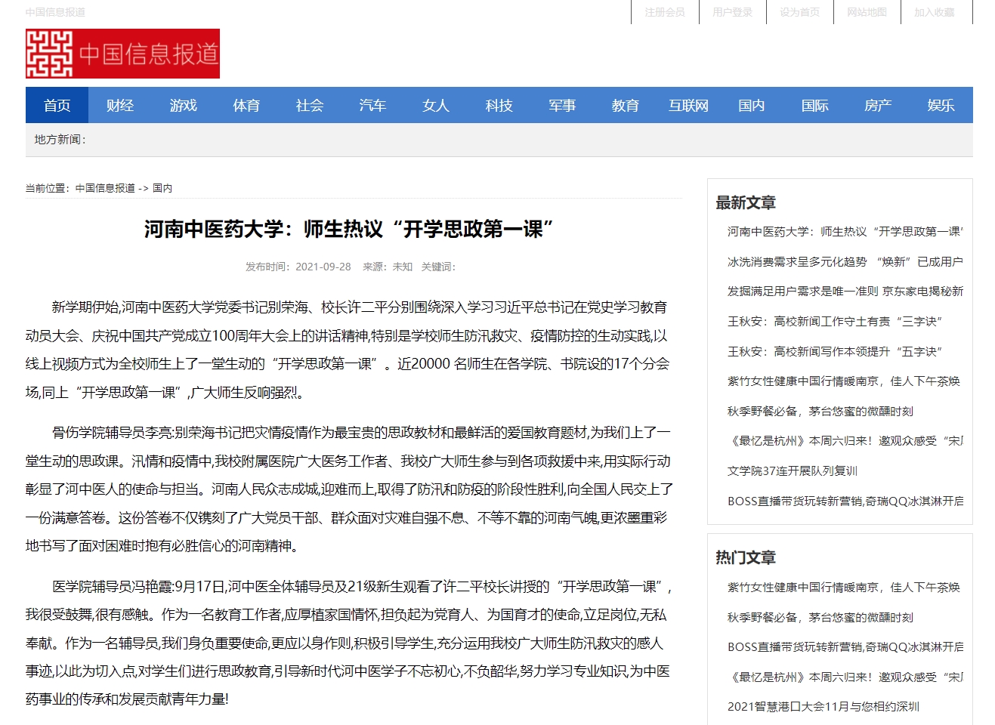This screenshot has height=725, width=995.
Task: Open 2021智慧港口大会 article in 热门文章
Action: [823, 706]
